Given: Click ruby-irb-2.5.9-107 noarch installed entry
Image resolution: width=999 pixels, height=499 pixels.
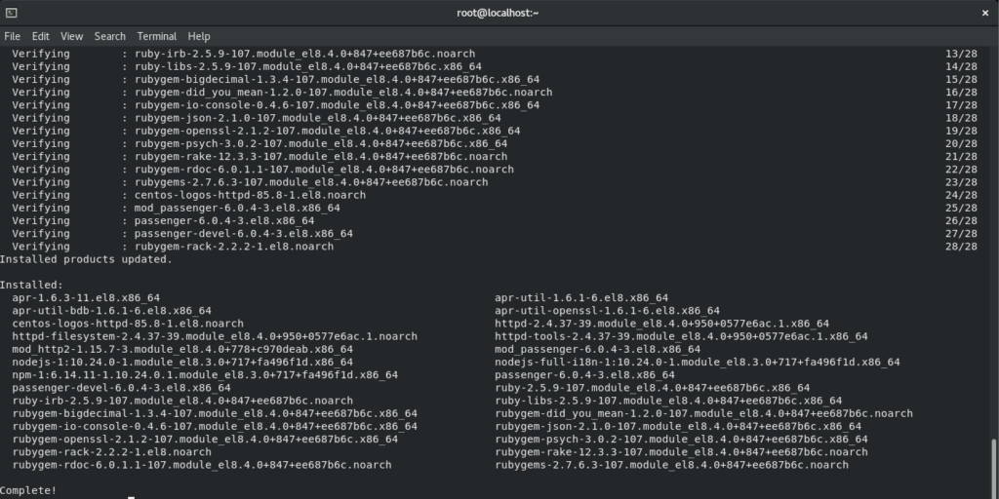Looking at the screenshot, I should [182, 401].
